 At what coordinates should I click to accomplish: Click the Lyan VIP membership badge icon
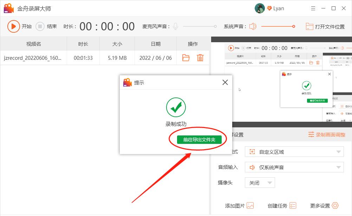point(269,8)
